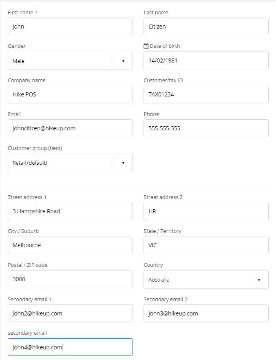Select the Email field johncitizen@hikeup.com
Viewport: 276px width, 360px height.
click(70, 128)
